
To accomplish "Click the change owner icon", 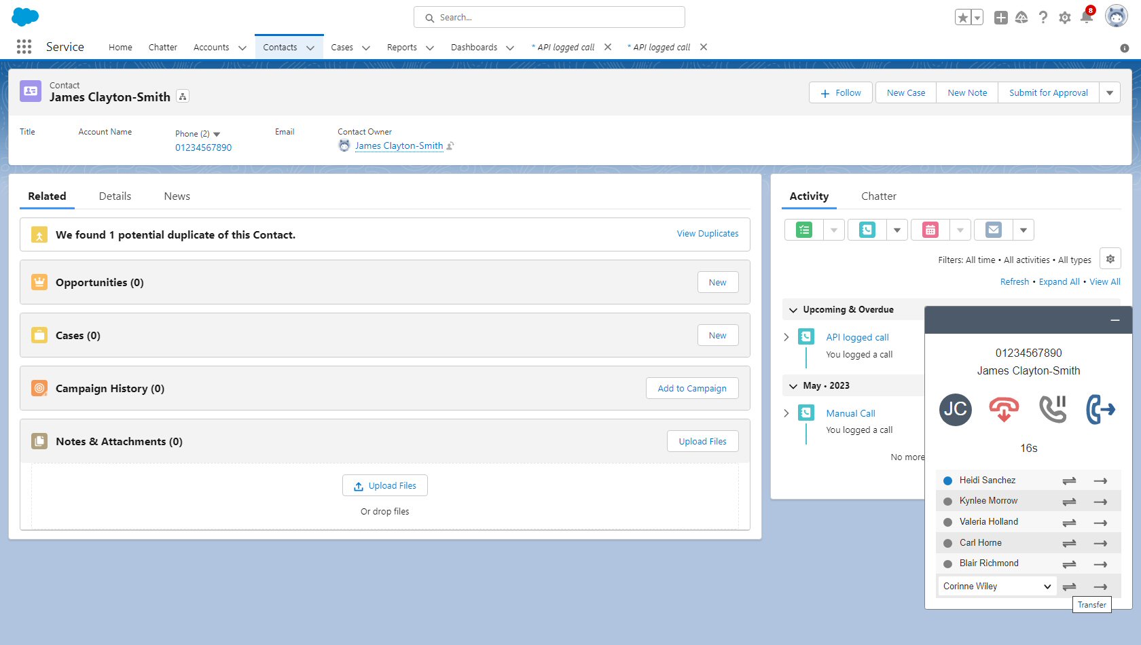I will tap(450, 145).
